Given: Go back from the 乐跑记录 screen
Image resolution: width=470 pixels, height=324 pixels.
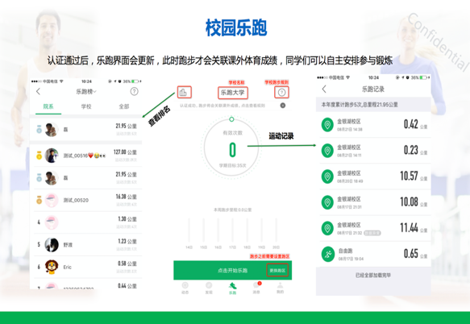Looking at the screenshot, I should 324,89.
